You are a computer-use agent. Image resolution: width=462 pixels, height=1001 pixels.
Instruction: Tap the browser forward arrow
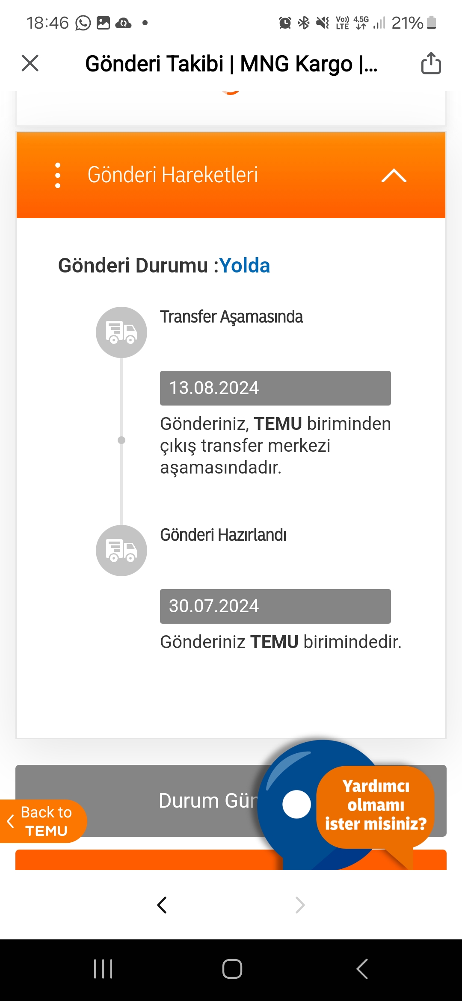click(300, 905)
